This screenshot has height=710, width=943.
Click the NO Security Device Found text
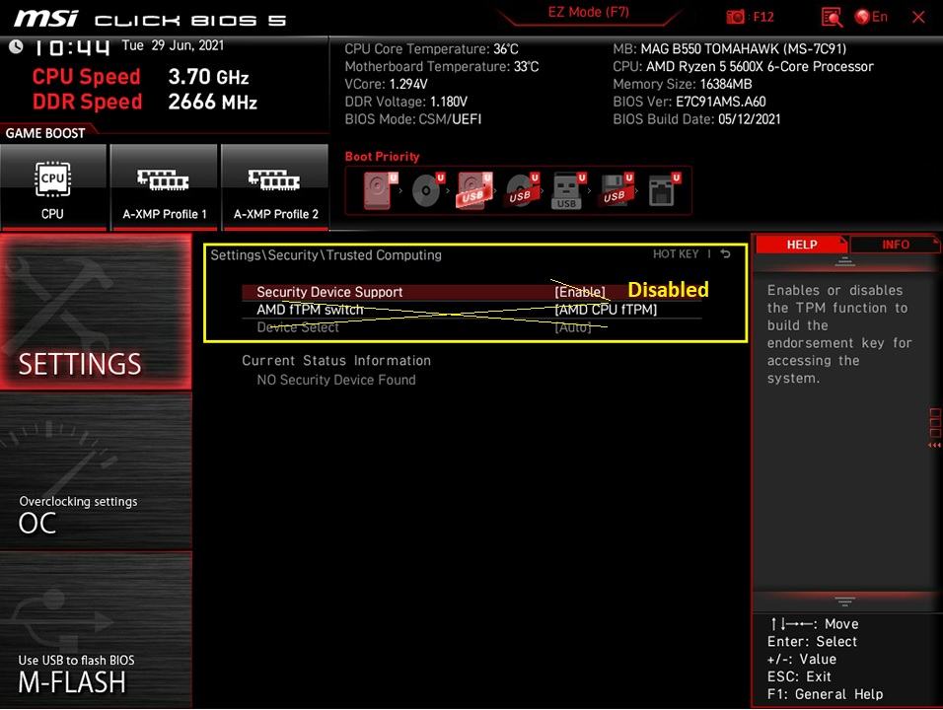click(336, 380)
